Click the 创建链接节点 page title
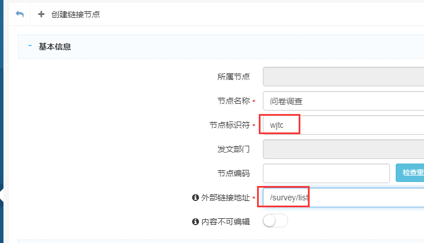The width and height of the screenshot is (424, 243). click(75, 14)
